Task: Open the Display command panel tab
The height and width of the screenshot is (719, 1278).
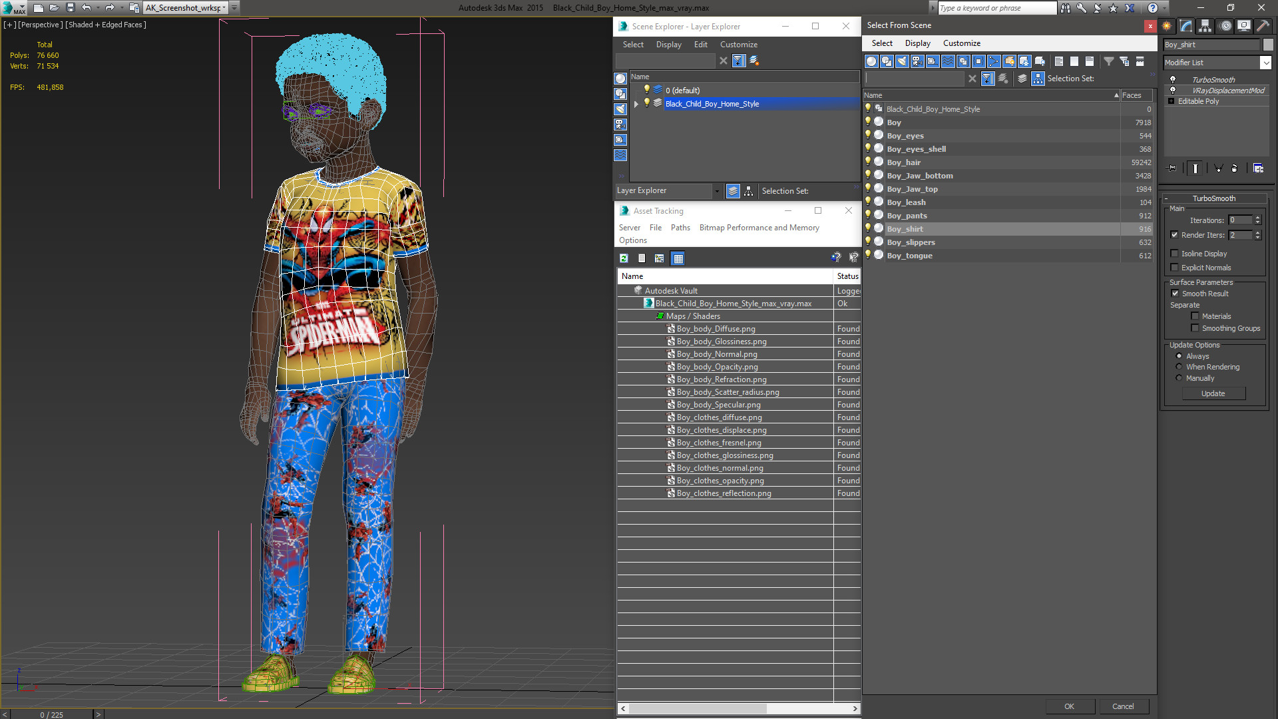Action: [x=1244, y=26]
